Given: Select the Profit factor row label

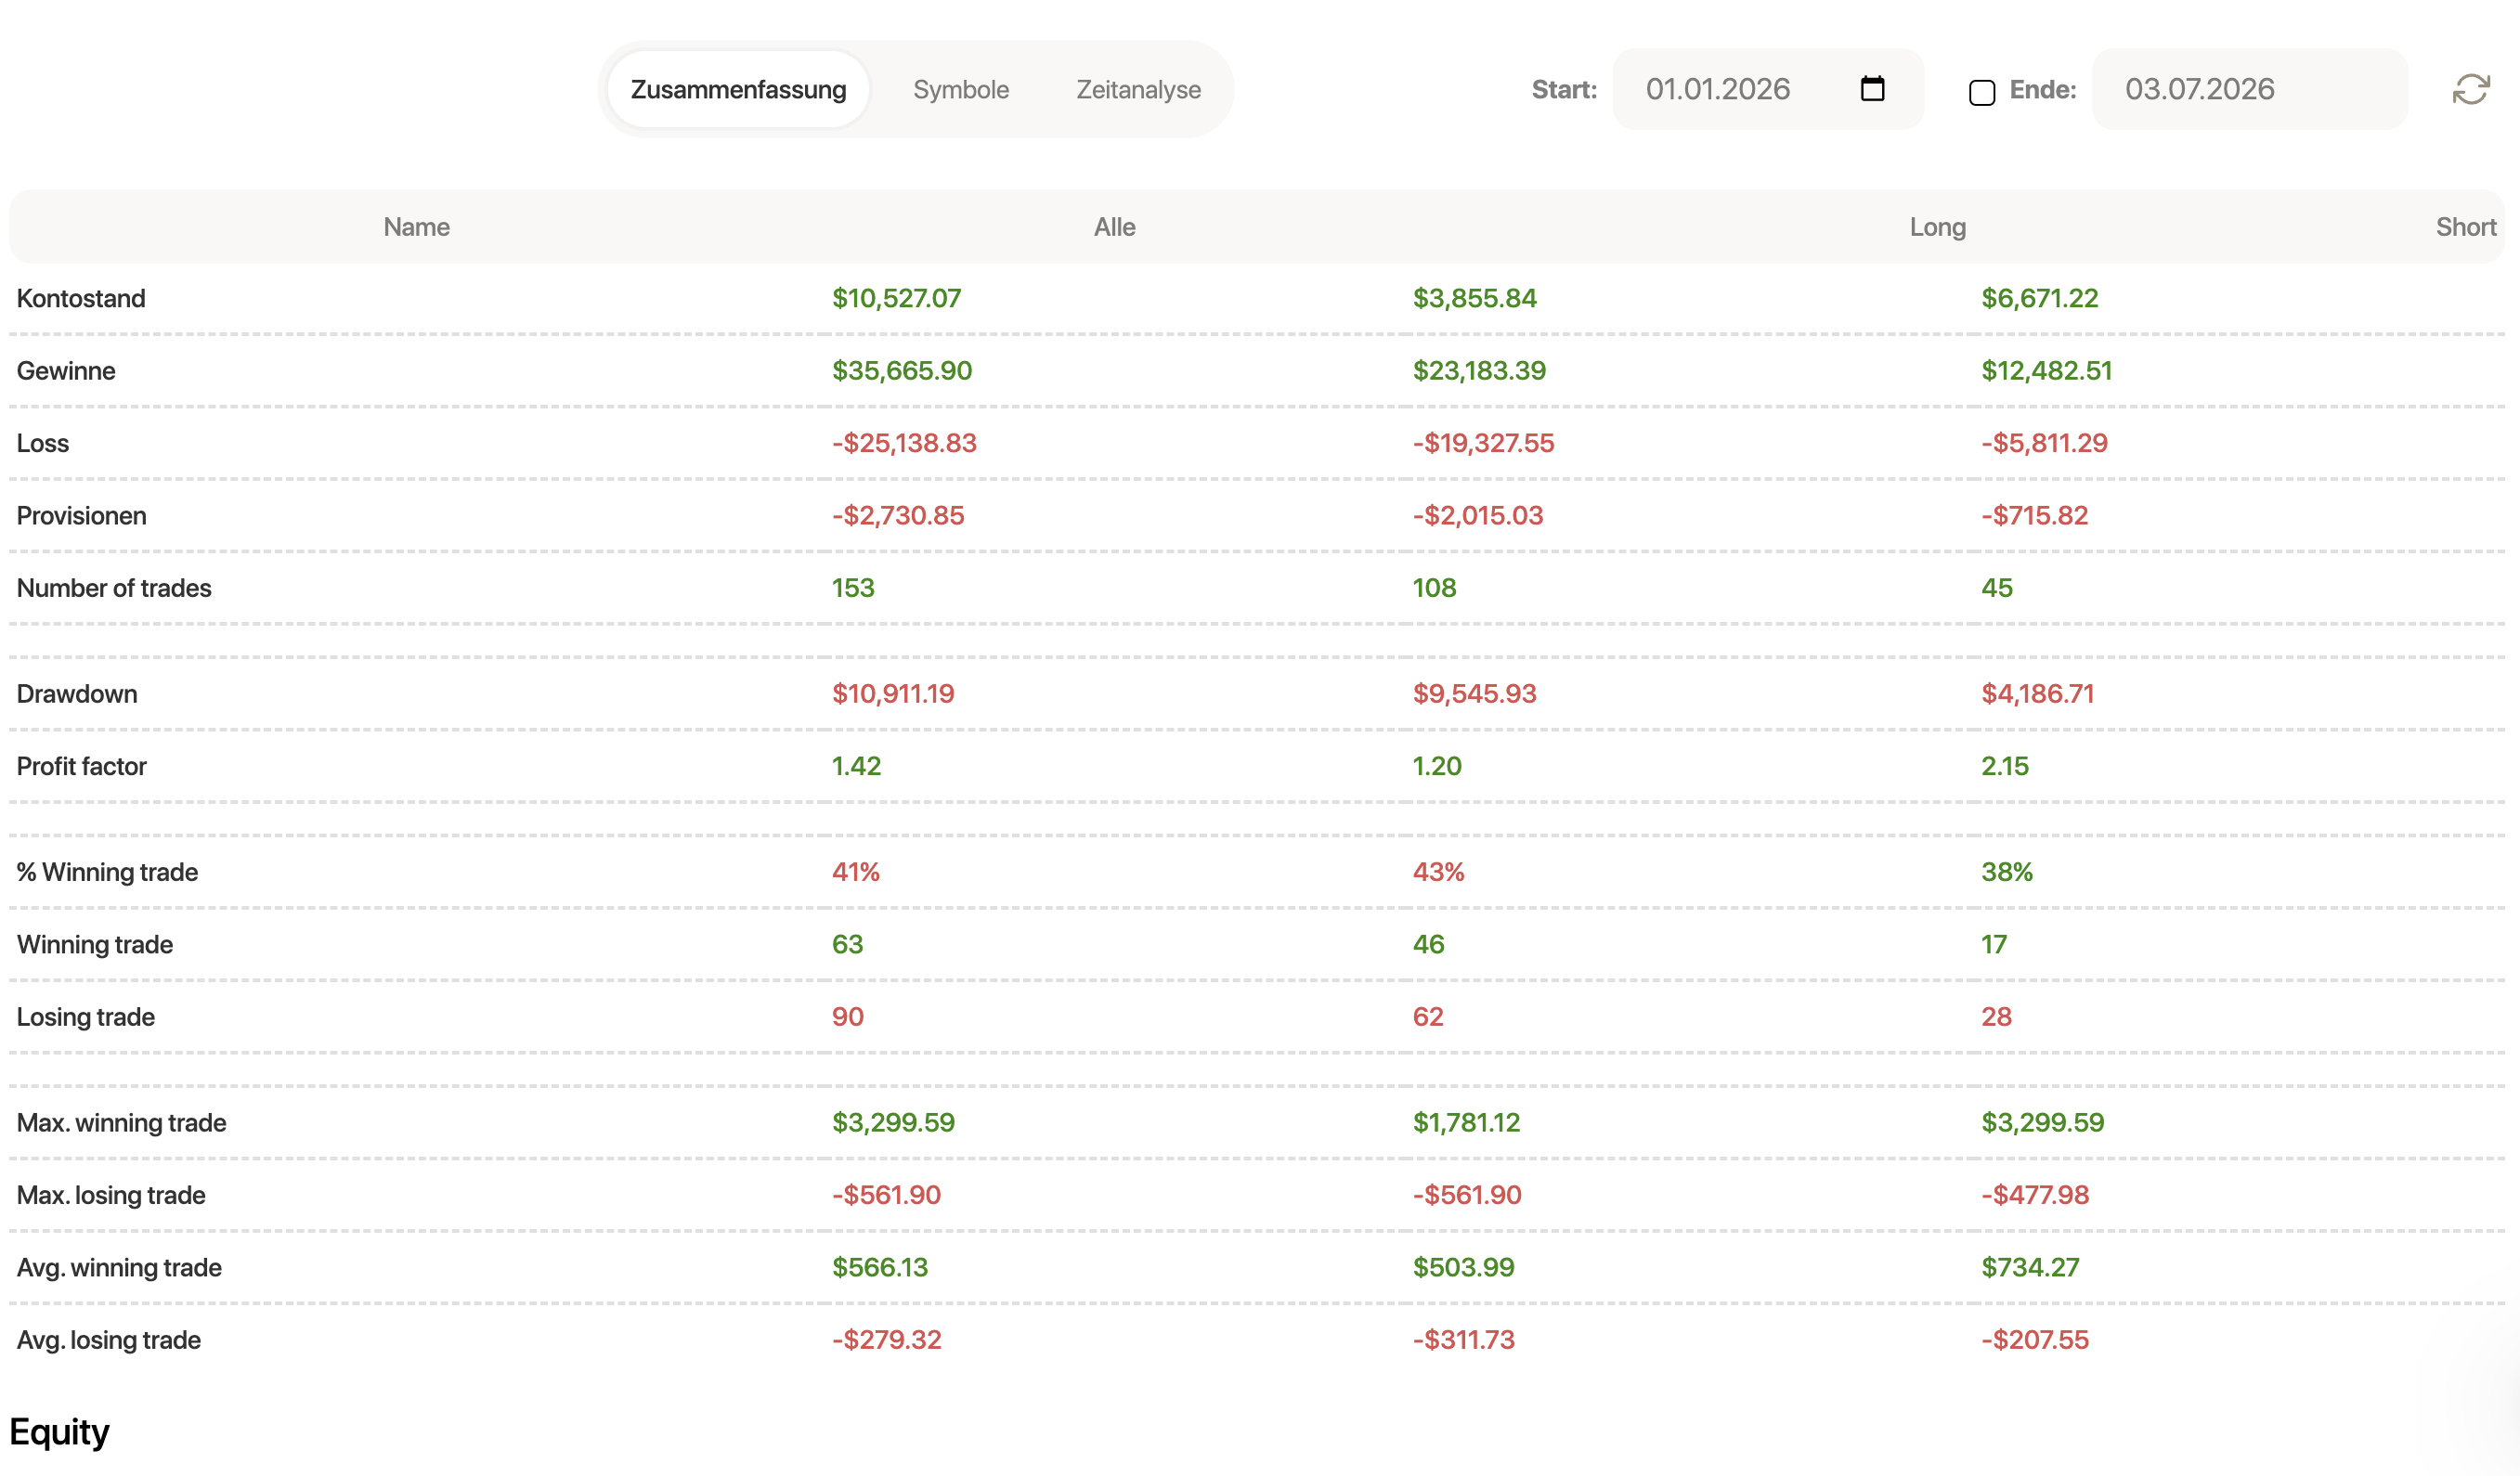Looking at the screenshot, I should [81, 766].
